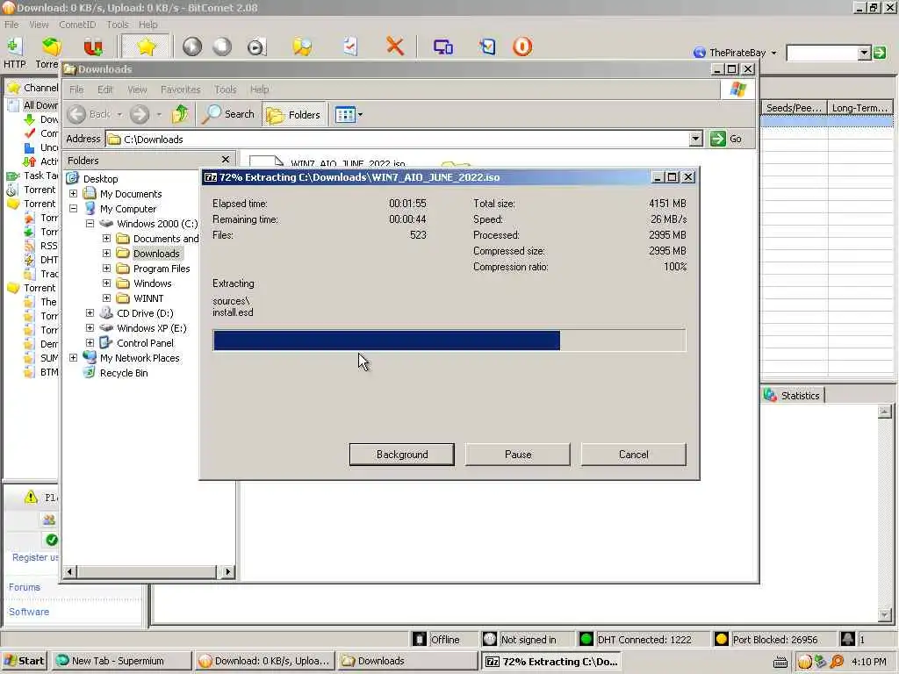Click the orange power exit icon
This screenshot has height=674, width=899.
point(521,47)
